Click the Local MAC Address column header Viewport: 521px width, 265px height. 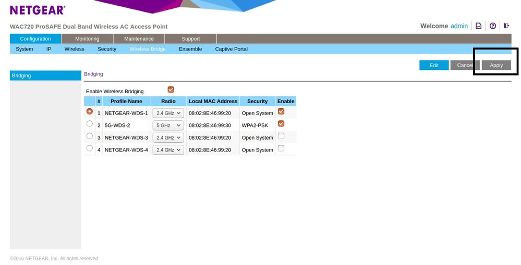coord(213,101)
